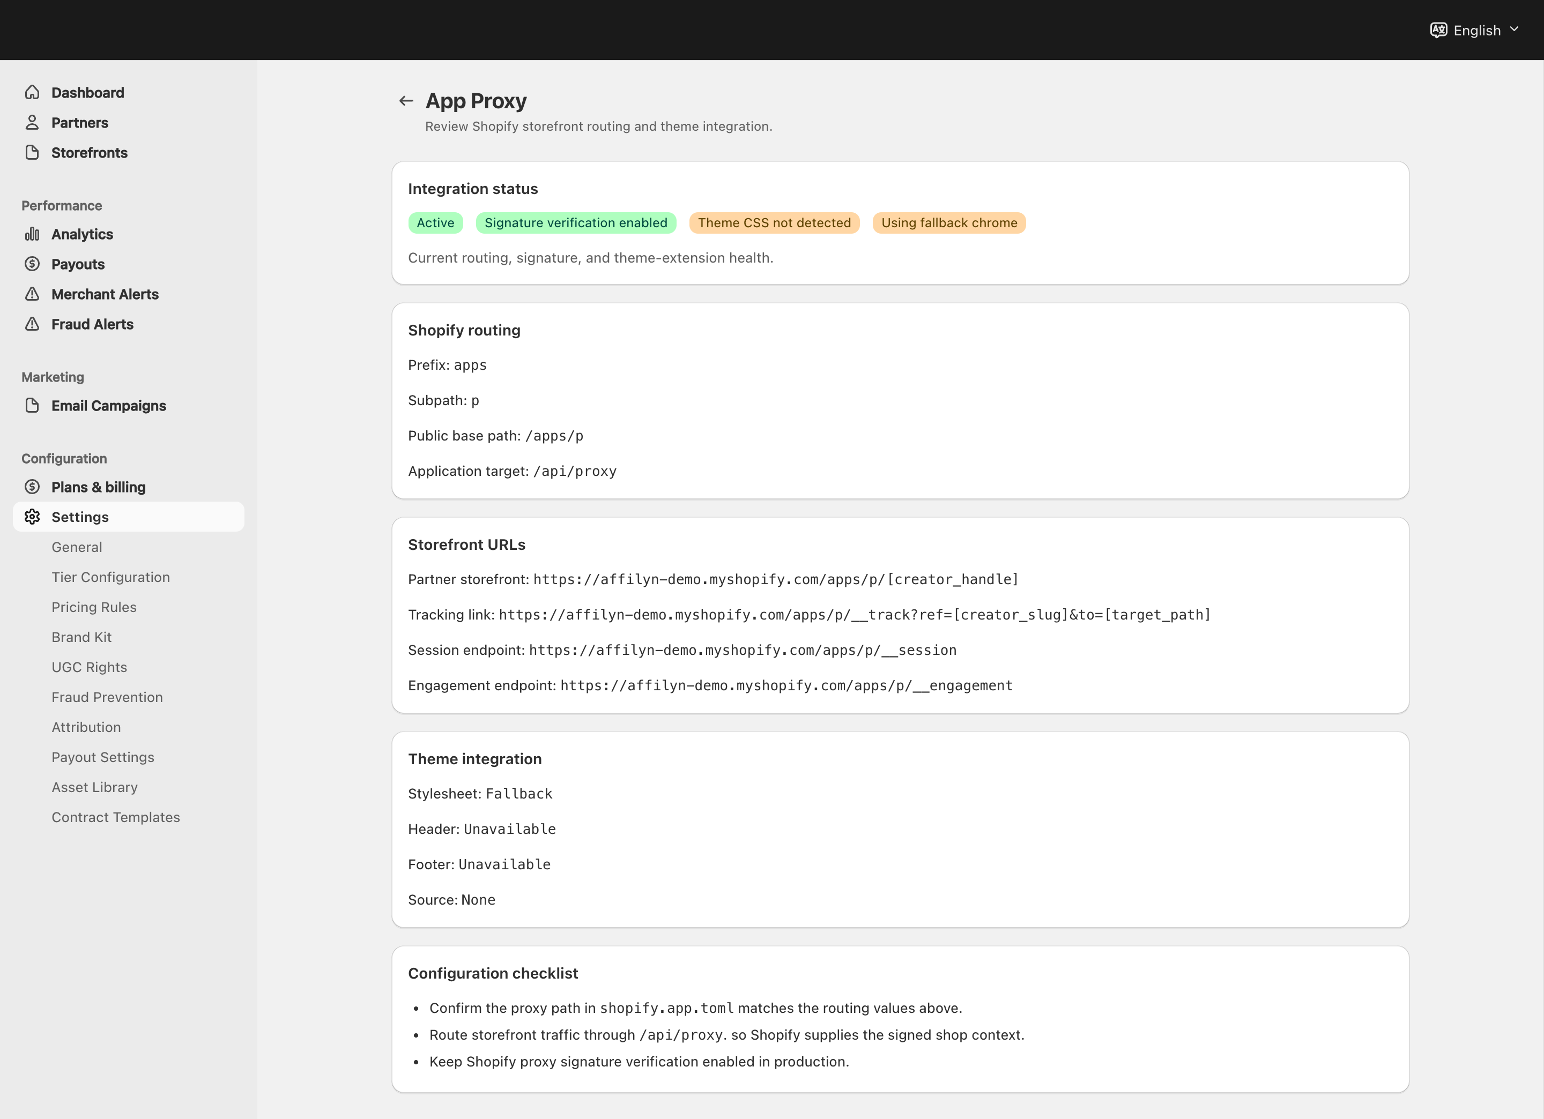Viewport: 1544px width, 1119px height.
Task: Click the Merchant Alerts warning icon
Action: point(32,293)
